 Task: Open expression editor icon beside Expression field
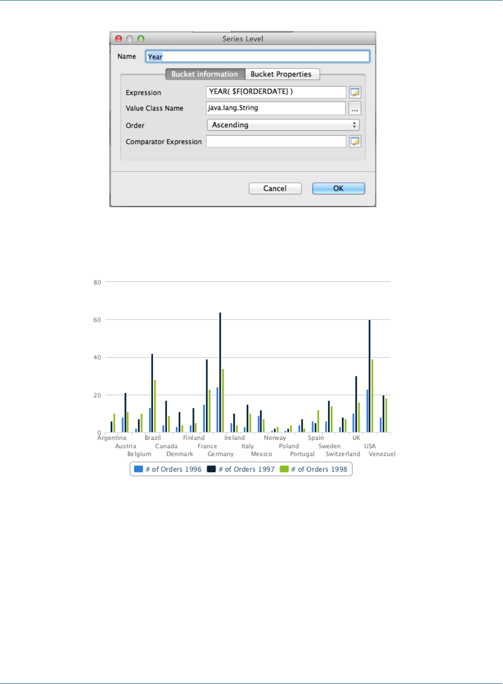(x=355, y=92)
